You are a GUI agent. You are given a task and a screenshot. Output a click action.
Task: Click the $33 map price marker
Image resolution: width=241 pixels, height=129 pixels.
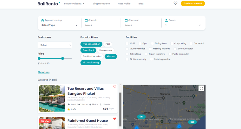[141, 117]
